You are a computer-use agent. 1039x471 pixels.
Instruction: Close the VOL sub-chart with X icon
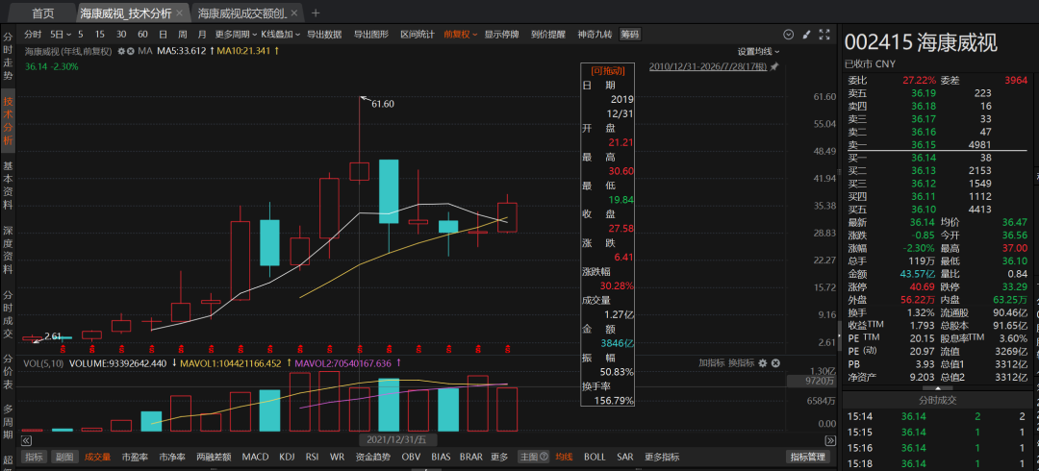tap(775, 363)
